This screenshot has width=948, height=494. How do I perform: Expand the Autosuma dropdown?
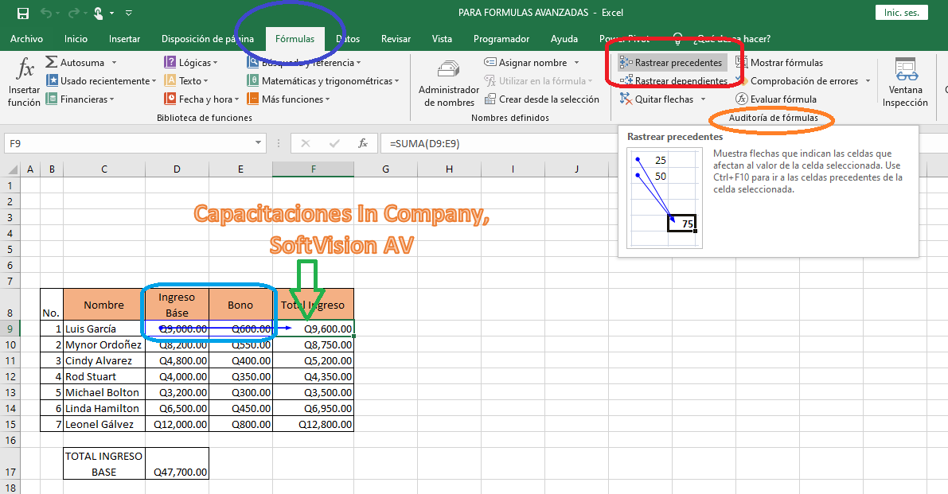click(114, 63)
